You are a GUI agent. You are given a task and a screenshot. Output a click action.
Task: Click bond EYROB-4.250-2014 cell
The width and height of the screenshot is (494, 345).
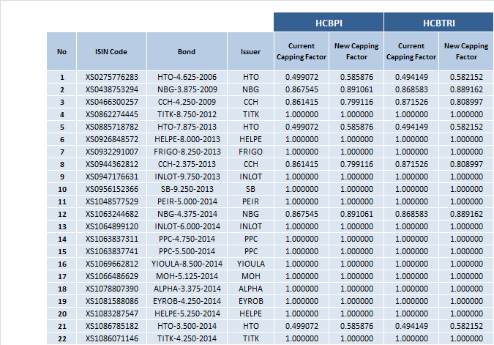click(x=187, y=301)
